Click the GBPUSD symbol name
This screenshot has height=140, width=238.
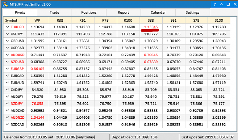coord(17,41)
